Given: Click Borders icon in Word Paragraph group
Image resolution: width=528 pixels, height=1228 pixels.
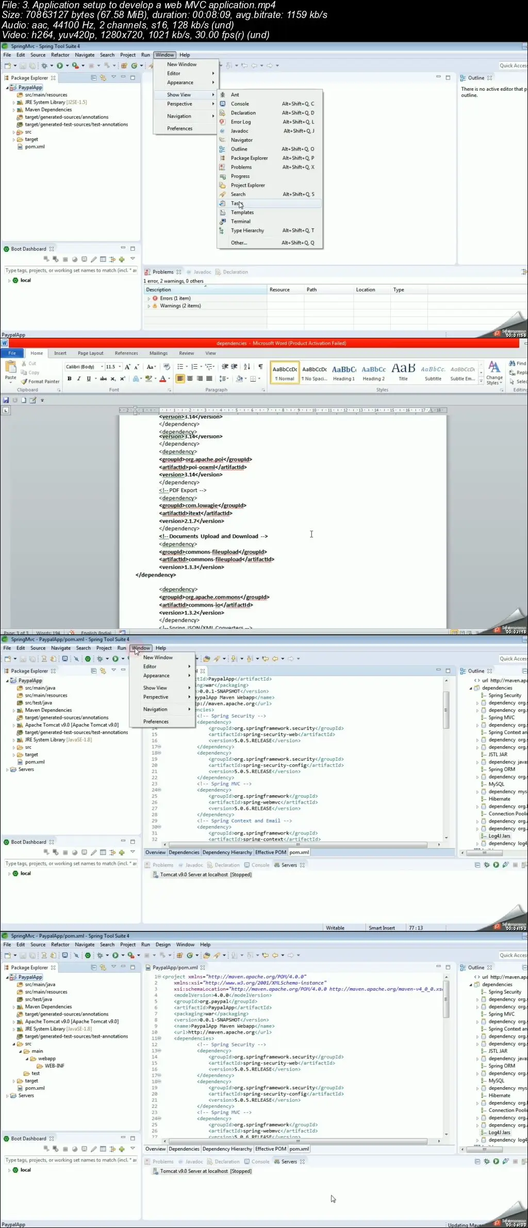Looking at the screenshot, I should [x=254, y=379].
